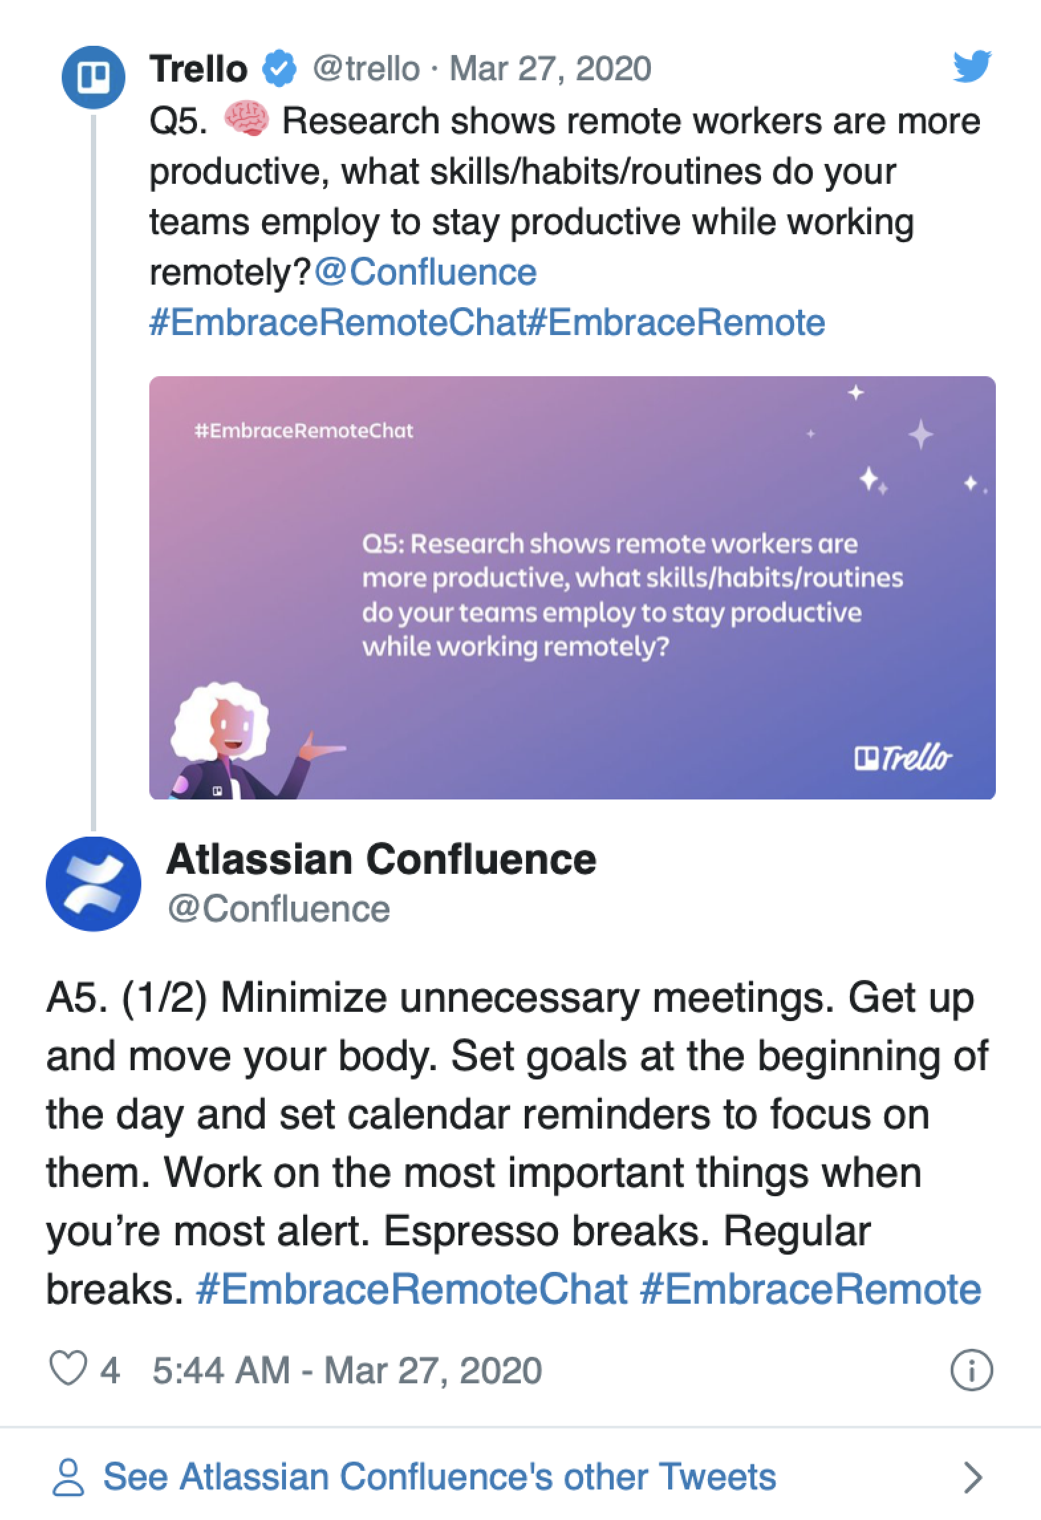Click the Mar 27, 2020 header date
The image size is (1041, 1520).
(x=550, y=68)
